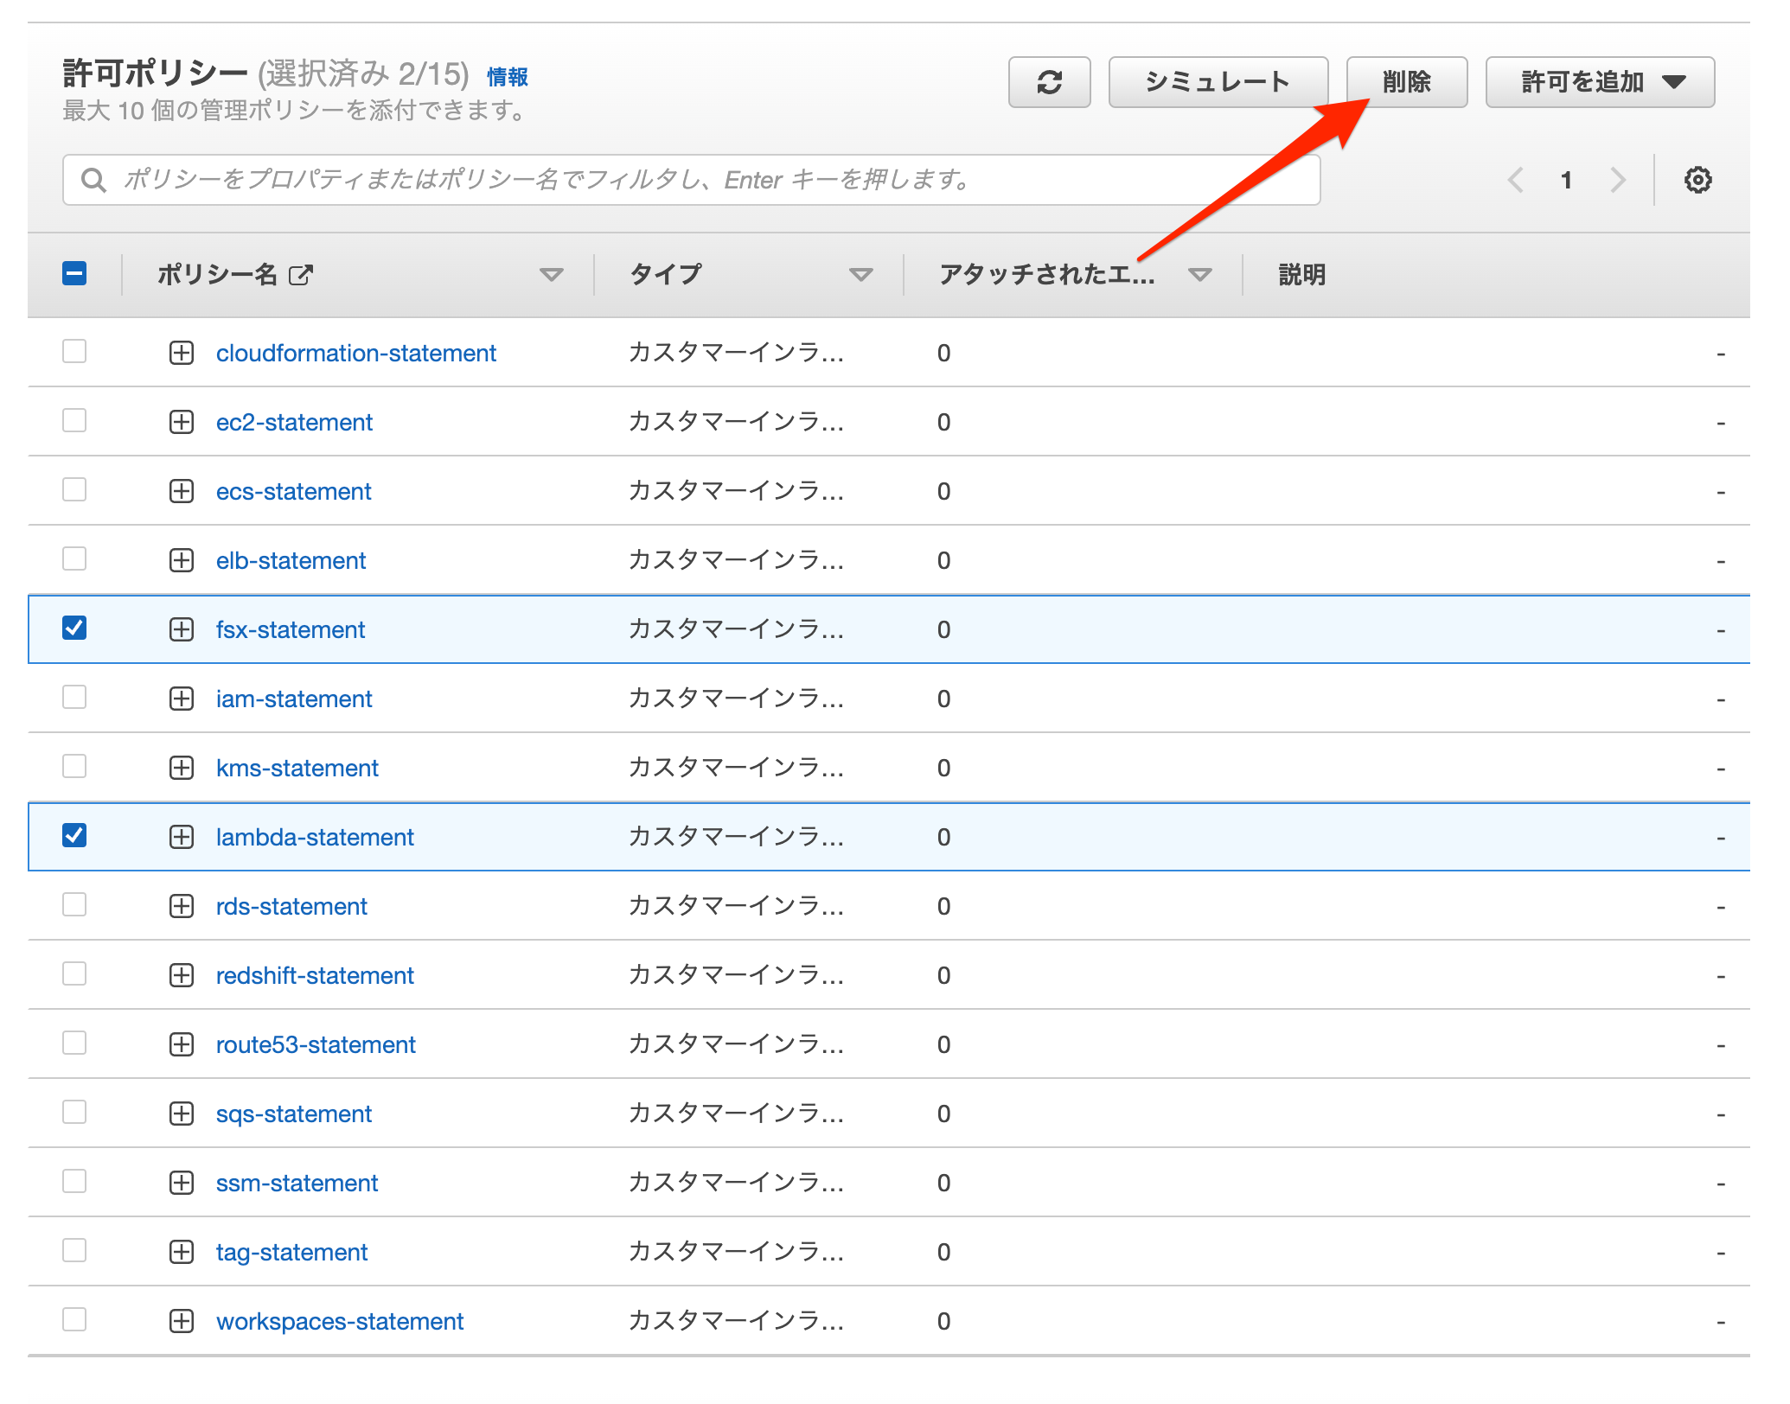Open the workspaces-statement policy link
This screenshot has height=1404, width=1790.
340,1321
